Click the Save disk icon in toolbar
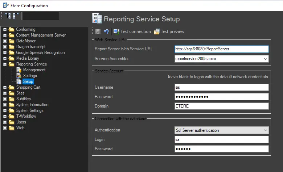Viewport: 283px width, 172px height. 99,32
